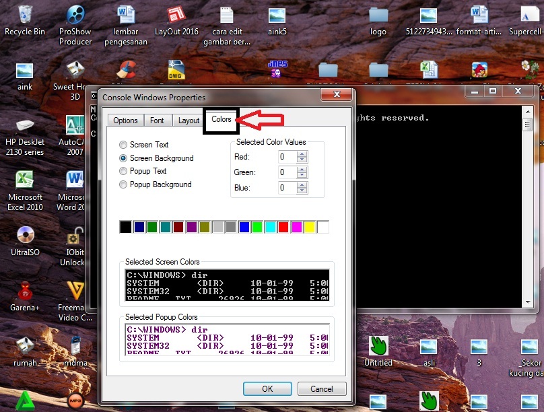Image resolution: width=544 pixels, height=412 pixels.
Task: Select the Popup Text radio button
Action: pyautogui.click(x=123, y=171)
